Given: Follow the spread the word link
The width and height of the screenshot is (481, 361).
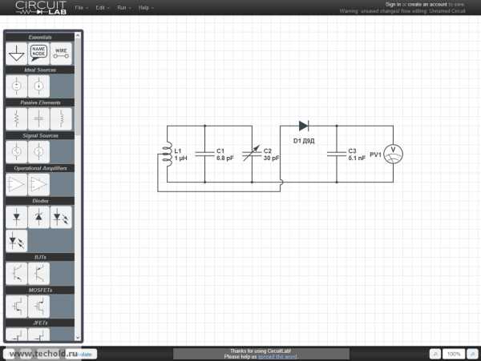Looking at the screenshot, I should coord(277,357).
